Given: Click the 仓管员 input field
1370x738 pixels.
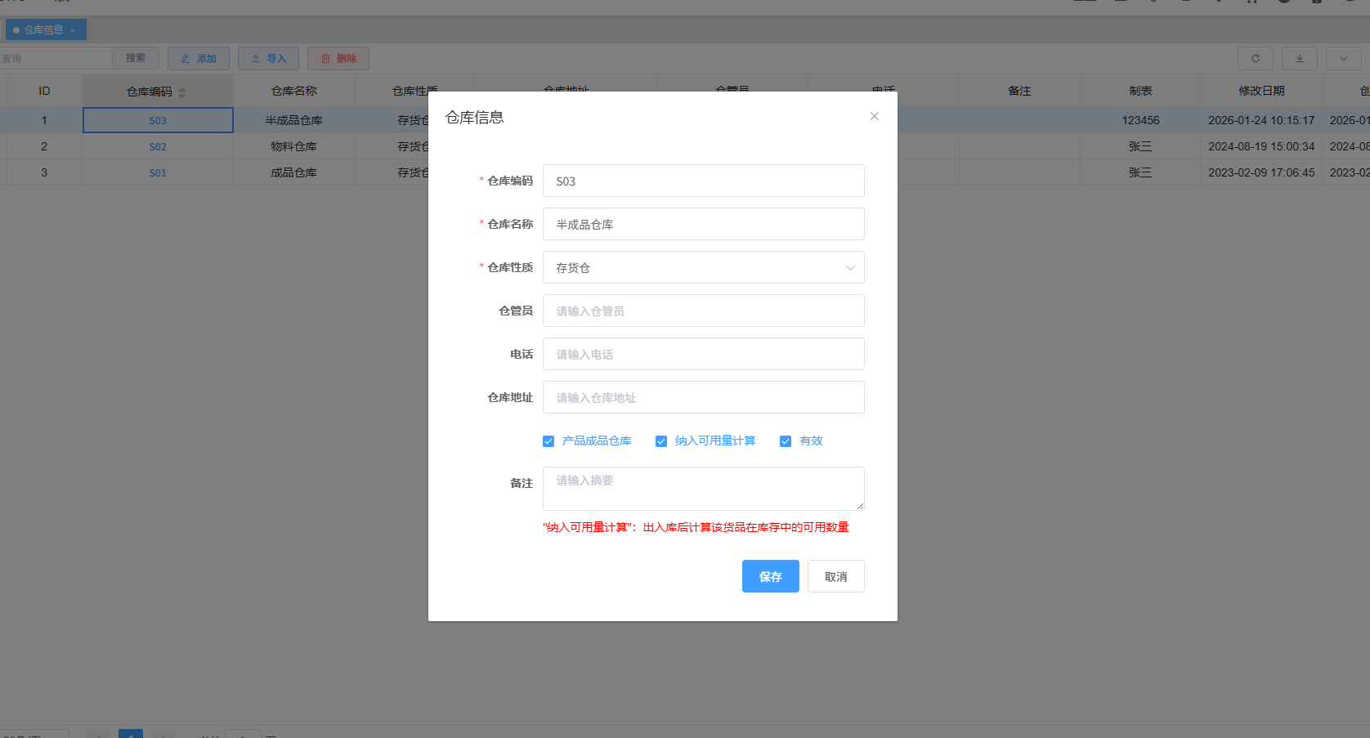Looking at the screenshot, I should coord(703,311).
